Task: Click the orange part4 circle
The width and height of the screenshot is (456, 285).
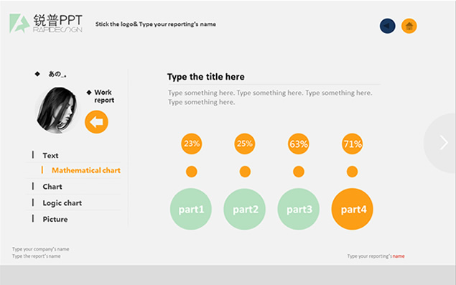Action: click(x=352, y=209)
